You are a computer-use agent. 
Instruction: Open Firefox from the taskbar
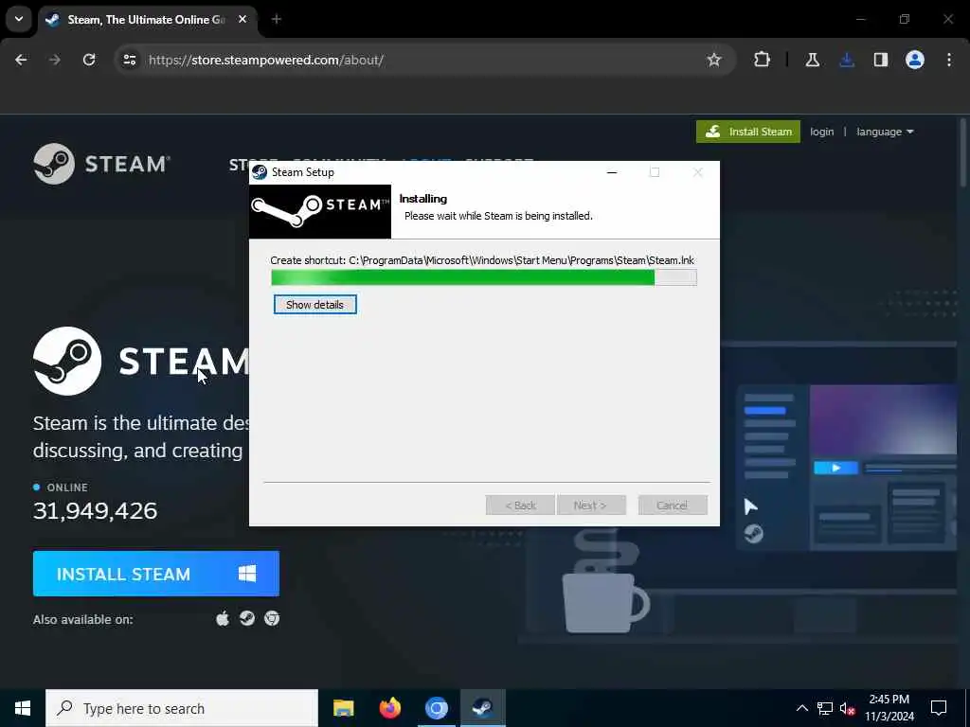click(x=389, y=708)
